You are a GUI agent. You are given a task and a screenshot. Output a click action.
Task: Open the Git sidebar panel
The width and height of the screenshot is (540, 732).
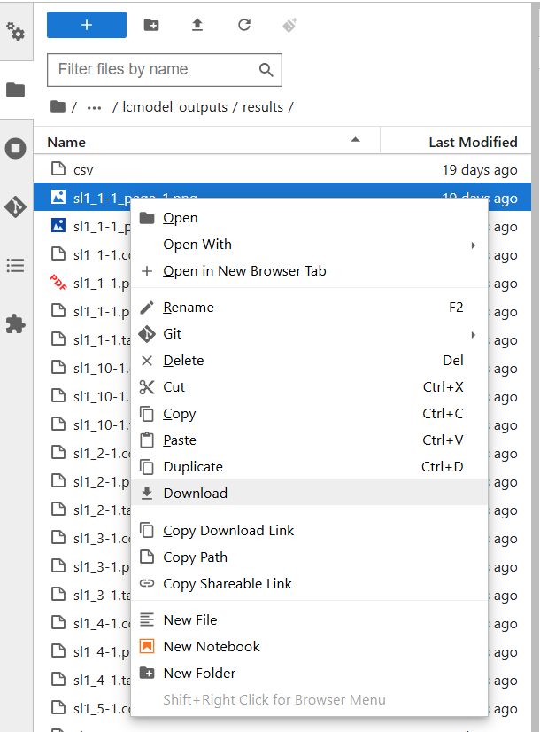click(16, 207)
